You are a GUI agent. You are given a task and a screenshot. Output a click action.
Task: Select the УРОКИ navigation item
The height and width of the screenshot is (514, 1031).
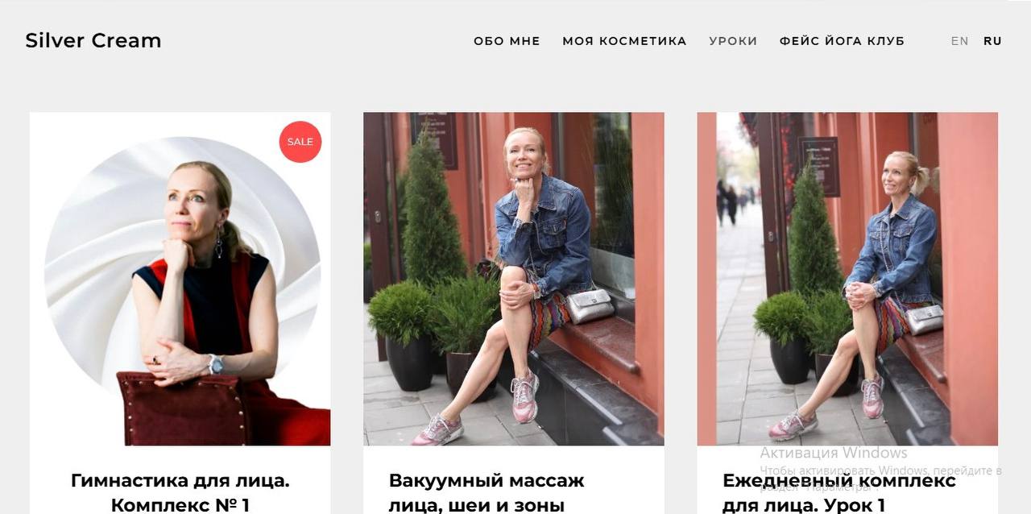[733, 41]
